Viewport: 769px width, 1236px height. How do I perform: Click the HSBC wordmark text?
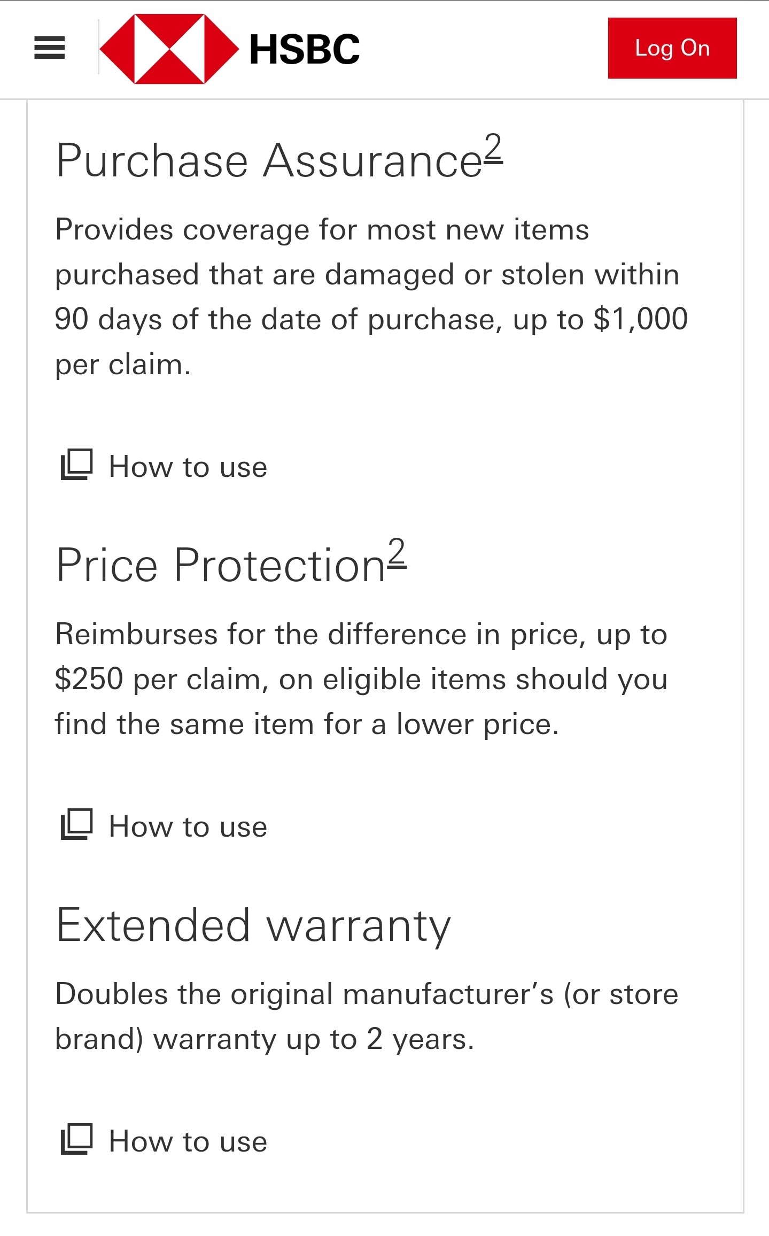point(305,49)
